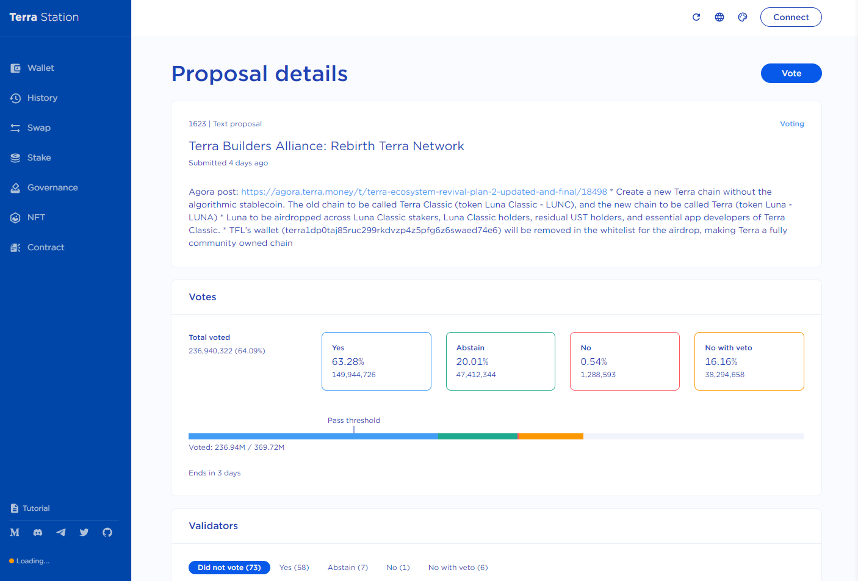The height and width of the screenshot is (581, 858).
Task: Click the Submitted 4 days ago text
Action: click(x=228, y=163)
